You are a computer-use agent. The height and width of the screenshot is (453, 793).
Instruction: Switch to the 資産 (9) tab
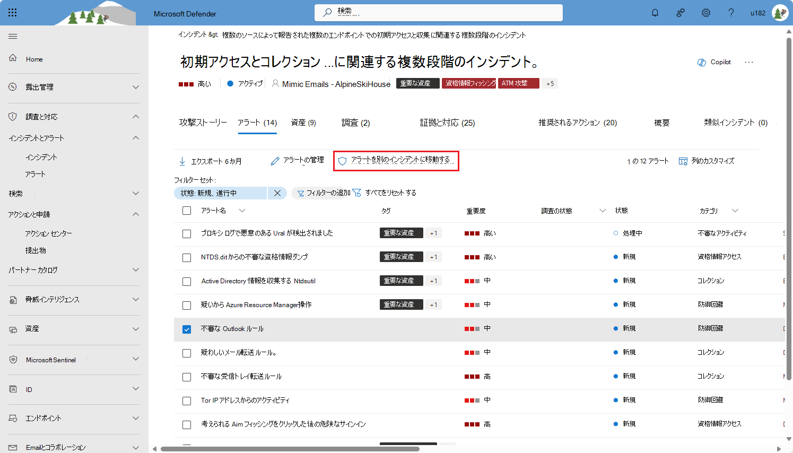(303, 123)
